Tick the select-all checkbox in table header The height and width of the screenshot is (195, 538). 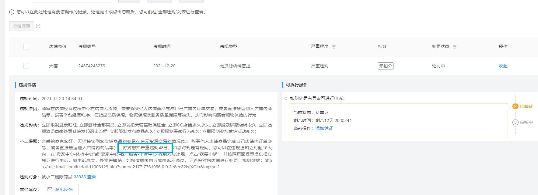click(x=26, y=46)
